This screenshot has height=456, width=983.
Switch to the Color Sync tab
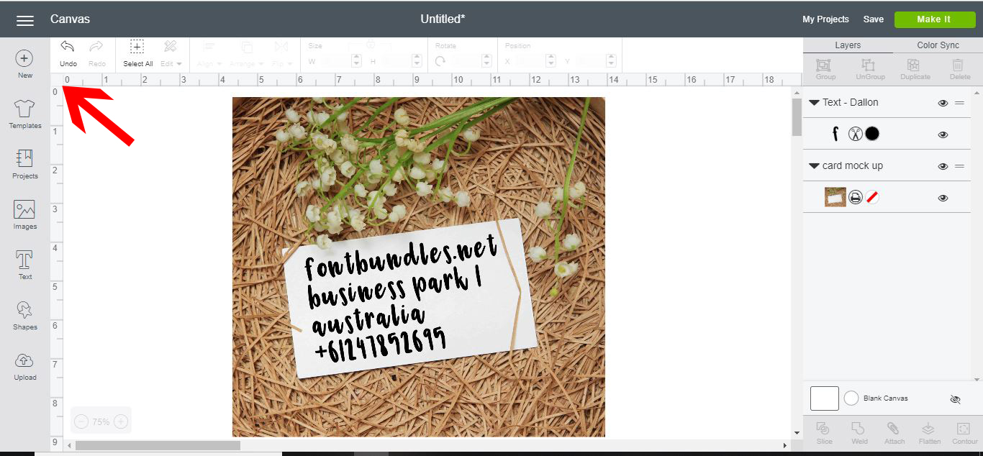(938, 45)
